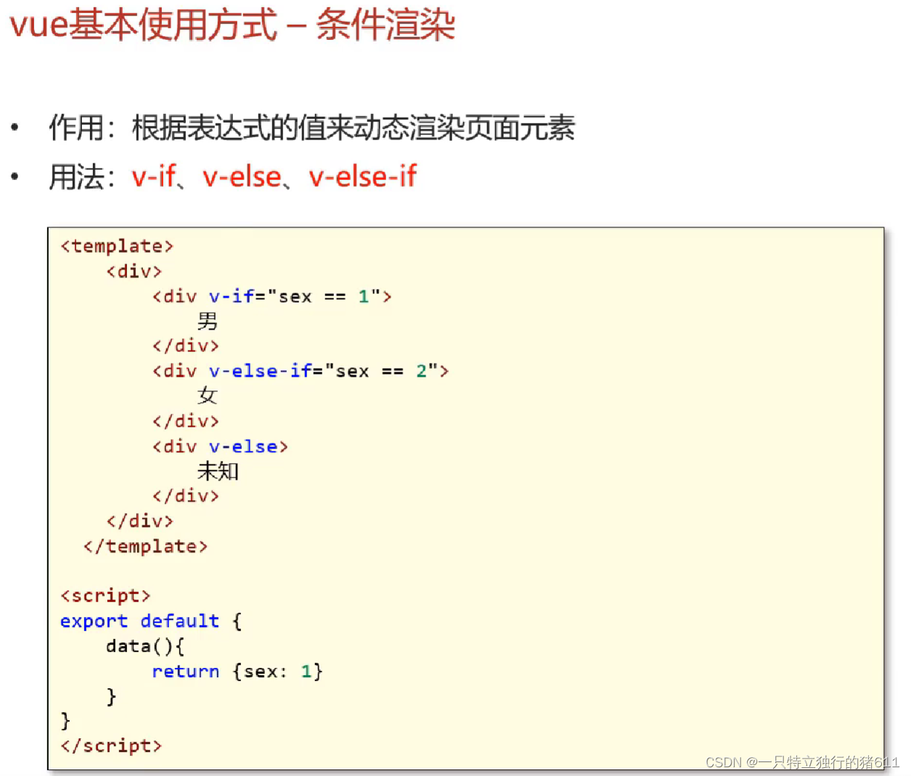Click the '作用:' bullet label
911x776 pixels.
click(82, 128)
